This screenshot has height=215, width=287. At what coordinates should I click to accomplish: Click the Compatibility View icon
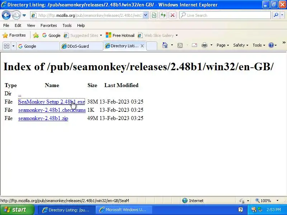click(154, 15)
